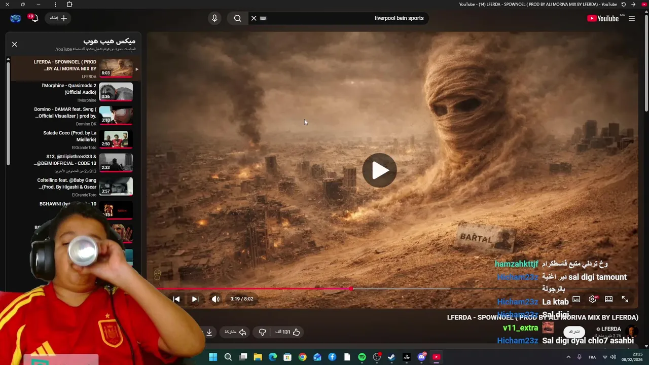Screen dimensions: 649x365
Task: Open the account avatar menu
Action: coord(15,18)
